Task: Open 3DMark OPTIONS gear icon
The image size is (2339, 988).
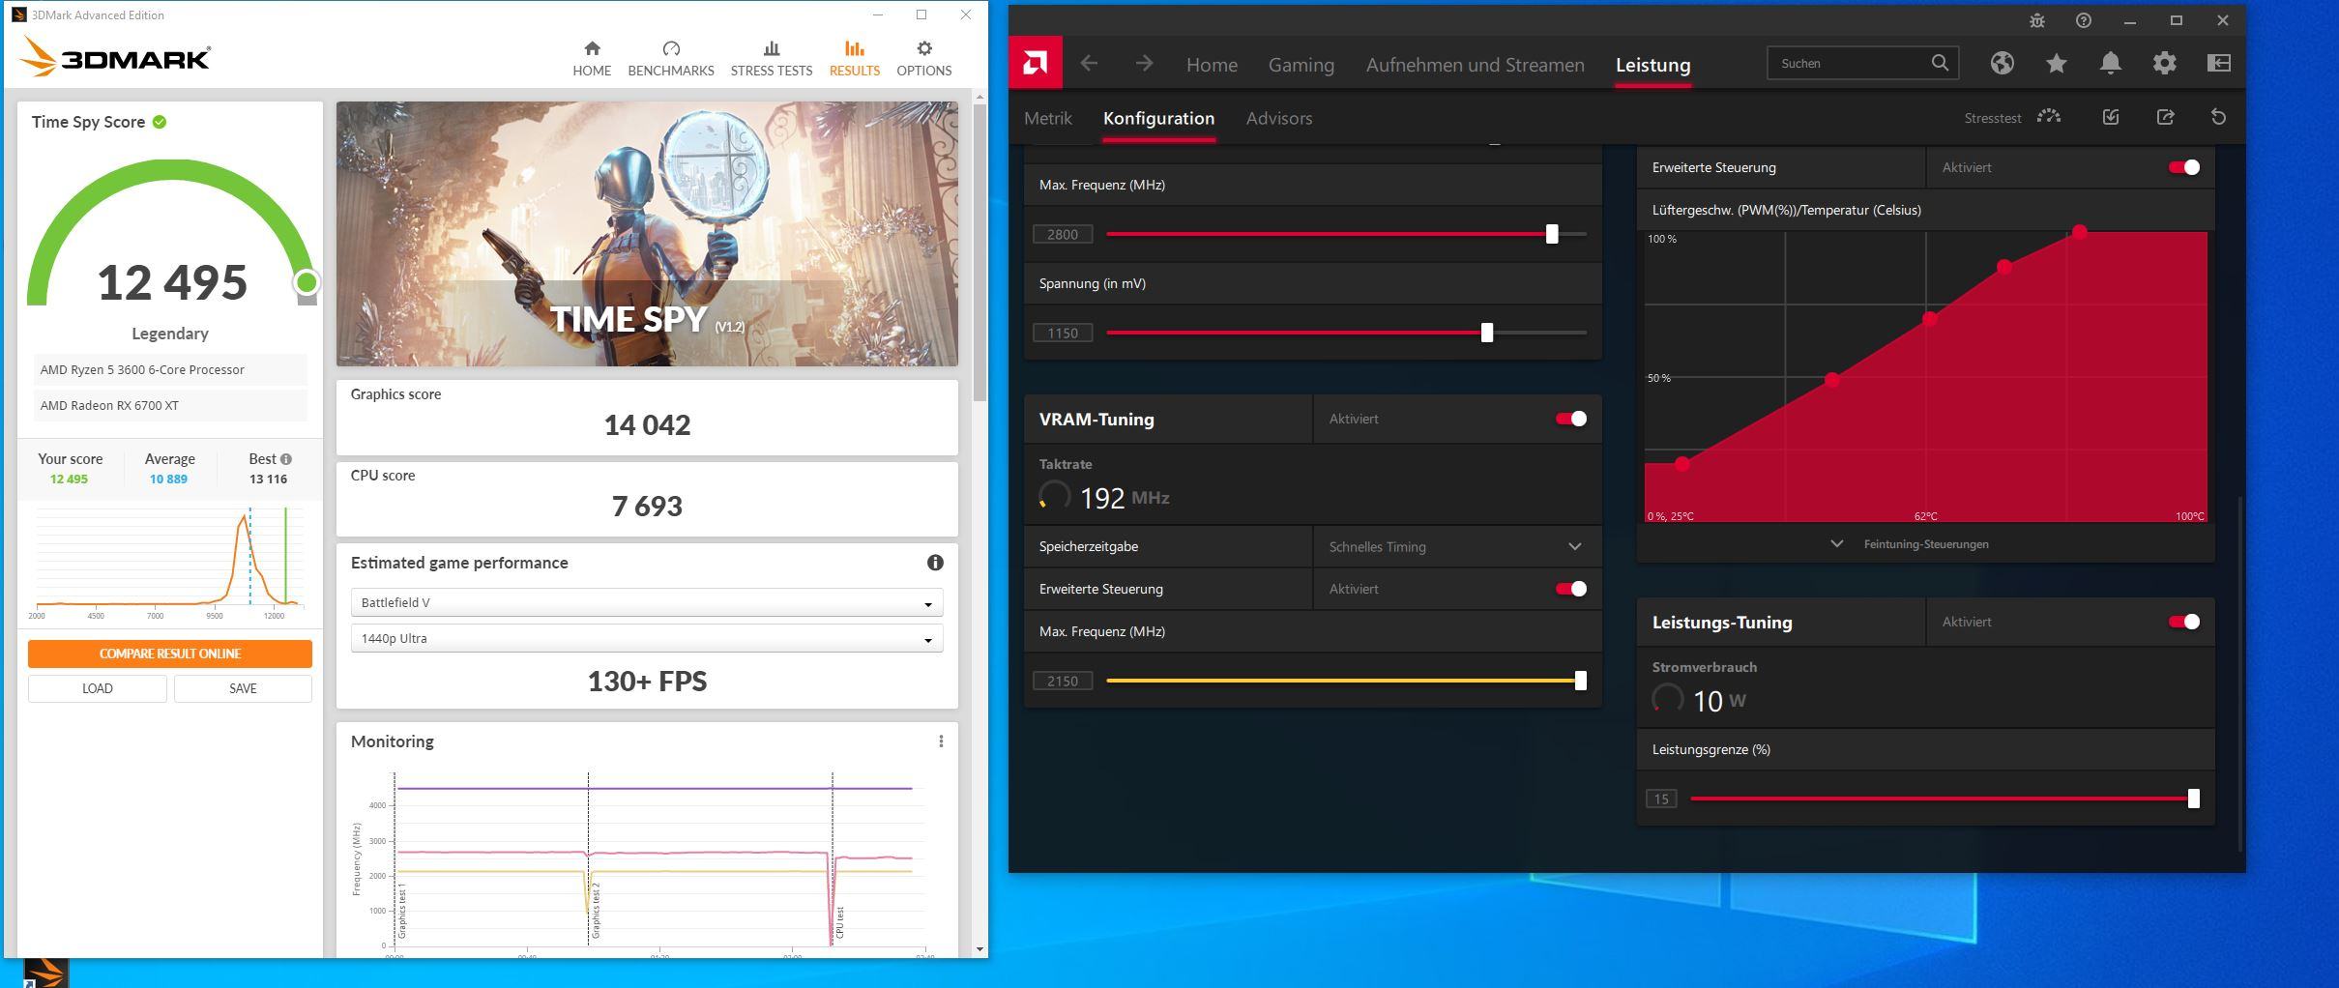Action: [x=924, y=48]
